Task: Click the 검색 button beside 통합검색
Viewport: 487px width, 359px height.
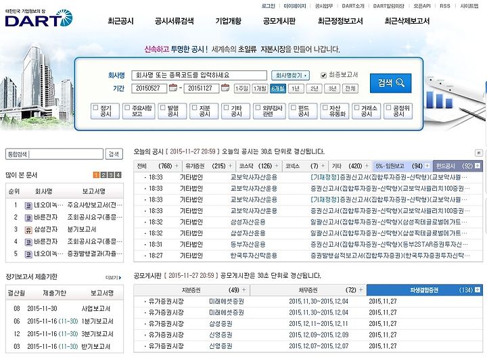Action: click(114, 154)
